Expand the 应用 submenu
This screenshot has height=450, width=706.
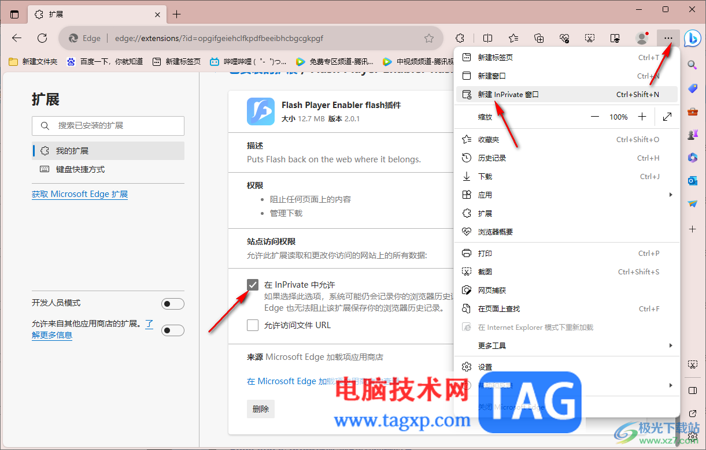coord(567,195)
